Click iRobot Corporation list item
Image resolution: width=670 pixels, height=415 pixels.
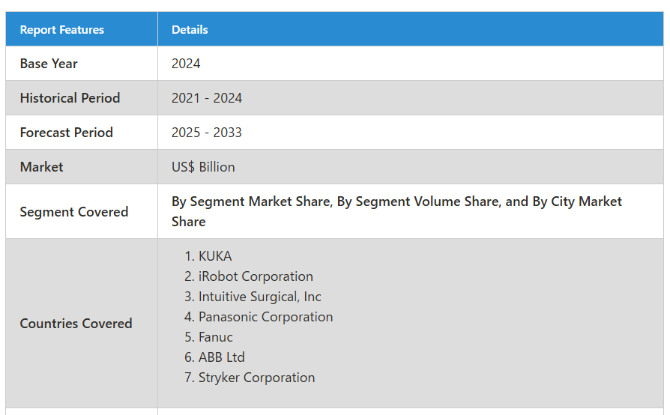point(256,276)
